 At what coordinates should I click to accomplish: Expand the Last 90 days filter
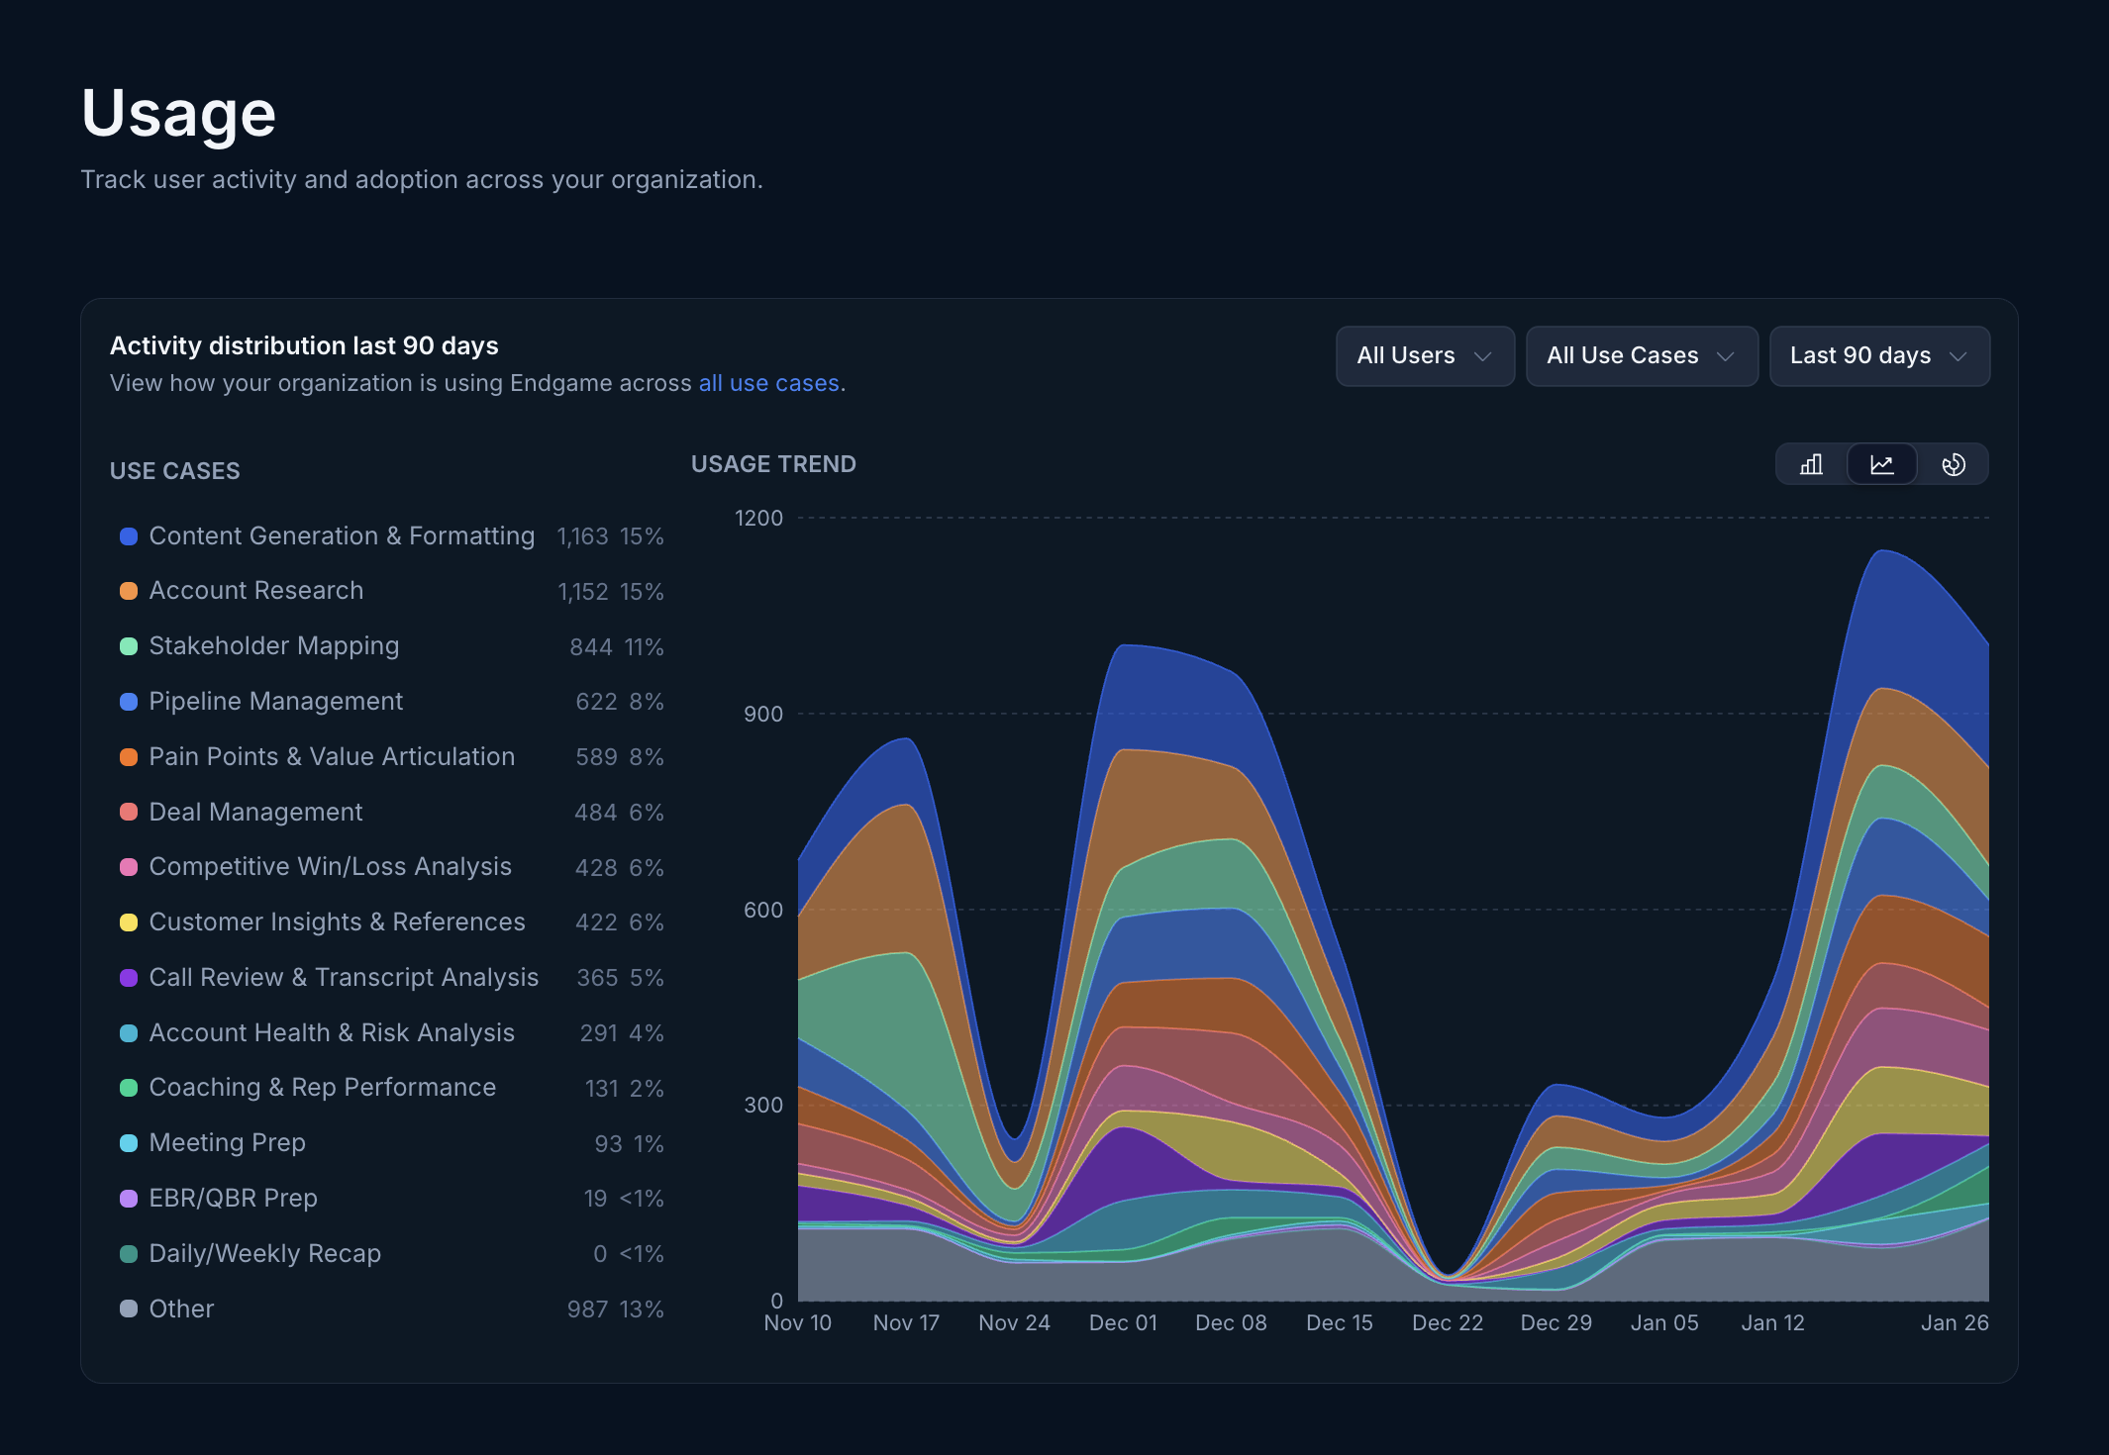coord(1878,355)
